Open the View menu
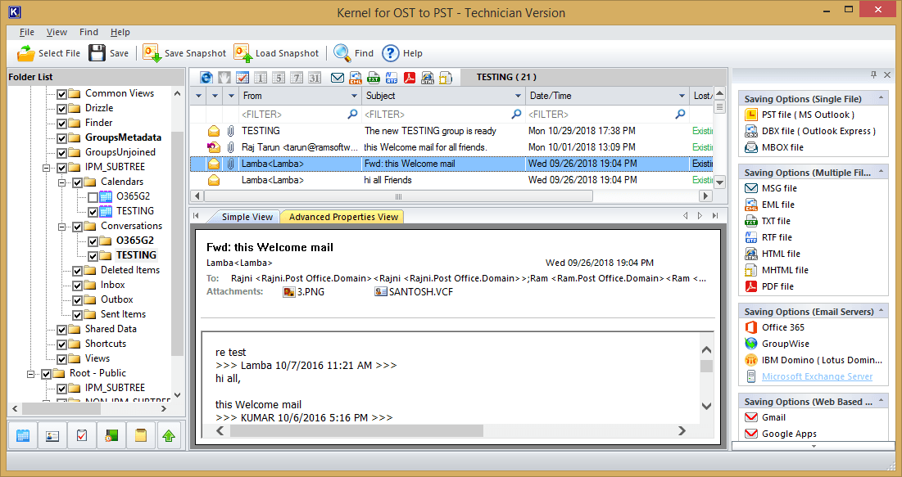The width and height of the screenshot is (902, 477). pos(57,32)
